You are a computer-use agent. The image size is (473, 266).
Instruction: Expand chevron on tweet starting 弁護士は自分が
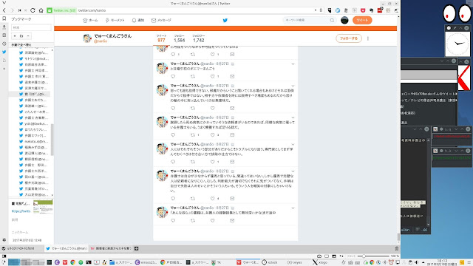click(293, 171)
